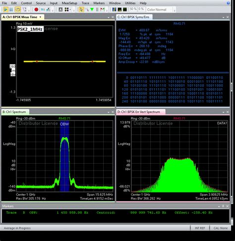Open the Control menu

coord(26,3)
